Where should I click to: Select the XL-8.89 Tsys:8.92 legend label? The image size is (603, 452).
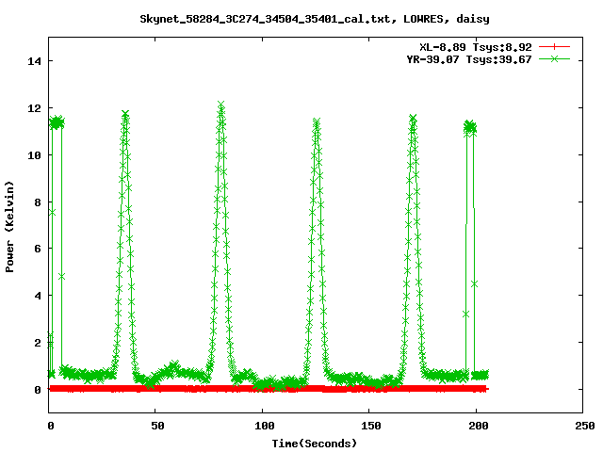[475, 46]
